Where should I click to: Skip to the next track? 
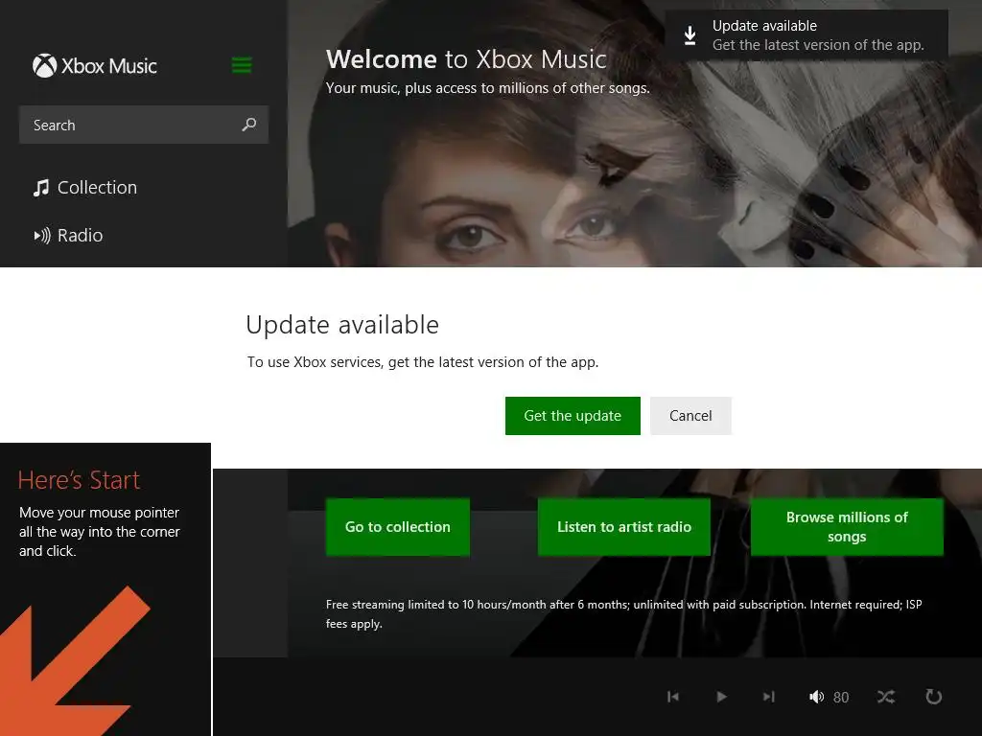[769, 697]
